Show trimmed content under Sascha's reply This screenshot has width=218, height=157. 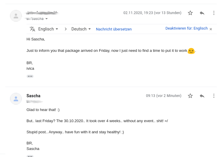(30, 156)
